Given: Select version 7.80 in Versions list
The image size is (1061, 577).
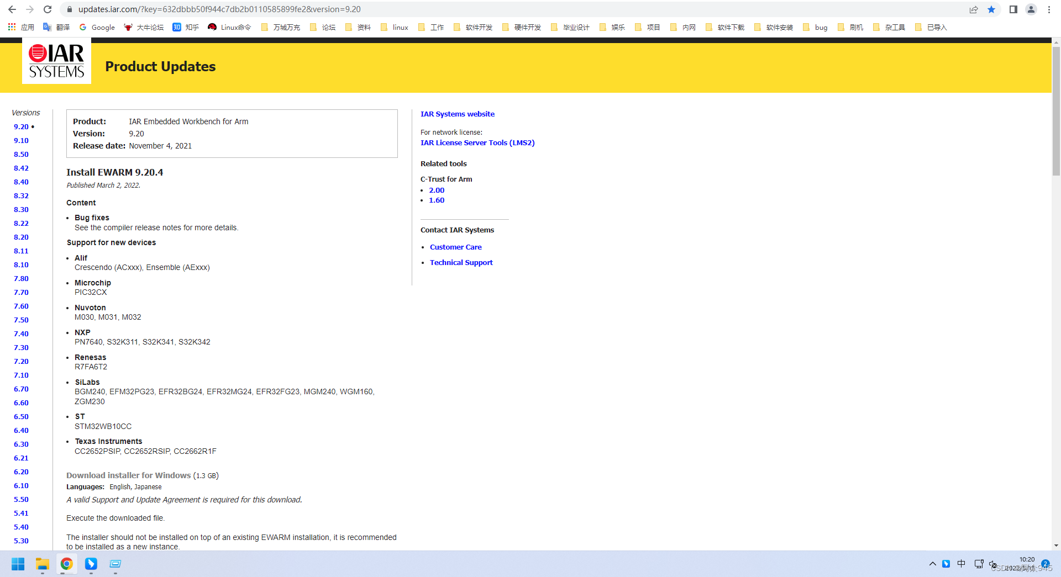Looking at the screenshot, I should 21,278.
